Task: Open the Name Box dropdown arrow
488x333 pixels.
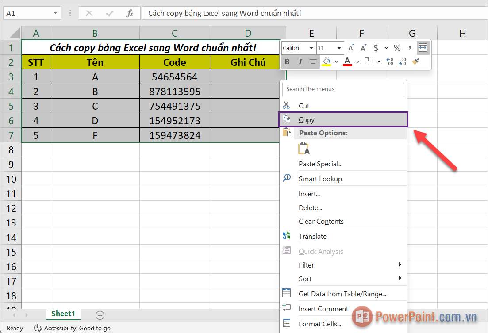Action: (55, 13)
